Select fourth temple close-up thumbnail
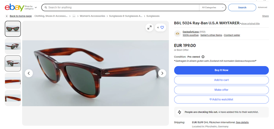Image resolution: width=274 pixels, height=129 pixels. coord(13,81)
